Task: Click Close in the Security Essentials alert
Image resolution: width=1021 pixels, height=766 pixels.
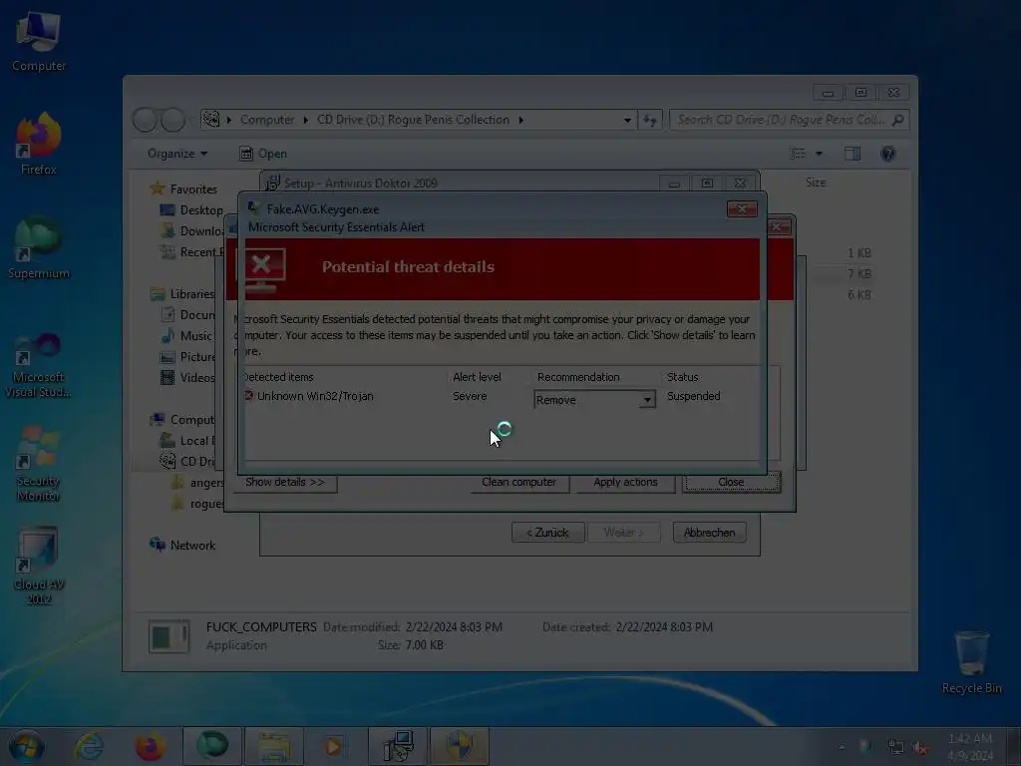Action: coord(731,482)
